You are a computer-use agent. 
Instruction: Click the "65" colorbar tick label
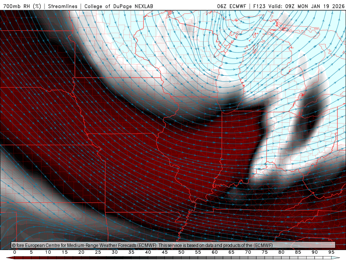tap(231, 252)
